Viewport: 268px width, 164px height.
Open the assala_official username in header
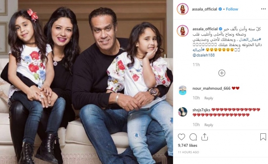coord(204,9)
